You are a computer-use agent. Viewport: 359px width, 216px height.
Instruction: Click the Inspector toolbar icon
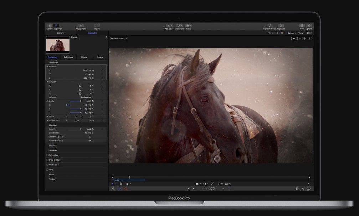56,25
